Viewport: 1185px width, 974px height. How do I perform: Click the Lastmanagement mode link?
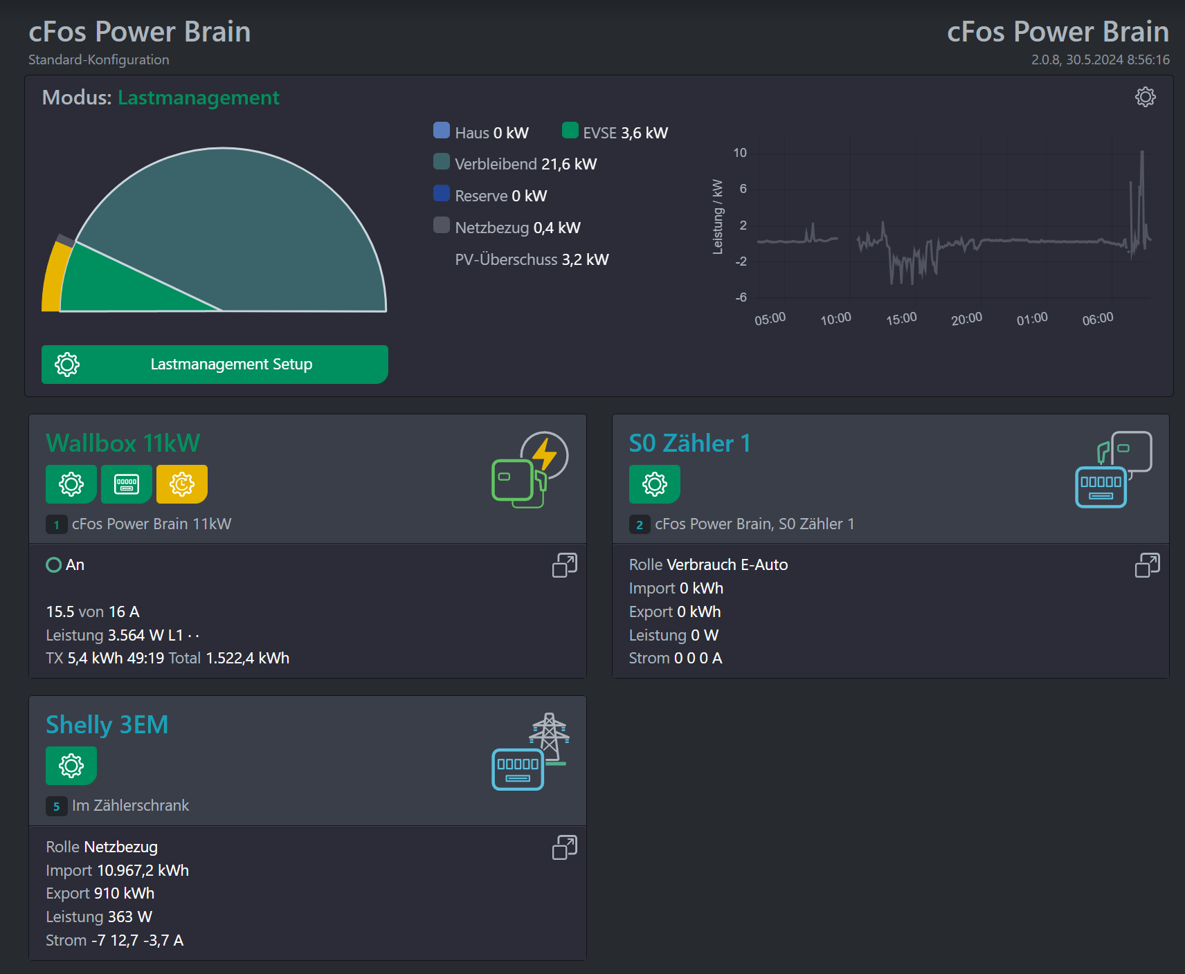pos(199,98)
